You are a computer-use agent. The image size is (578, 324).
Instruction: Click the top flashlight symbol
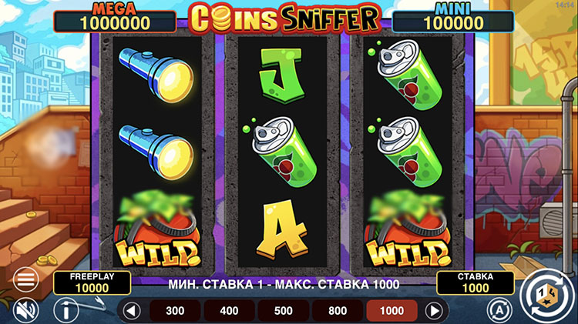pyautogui.click(x=156, y=75)
